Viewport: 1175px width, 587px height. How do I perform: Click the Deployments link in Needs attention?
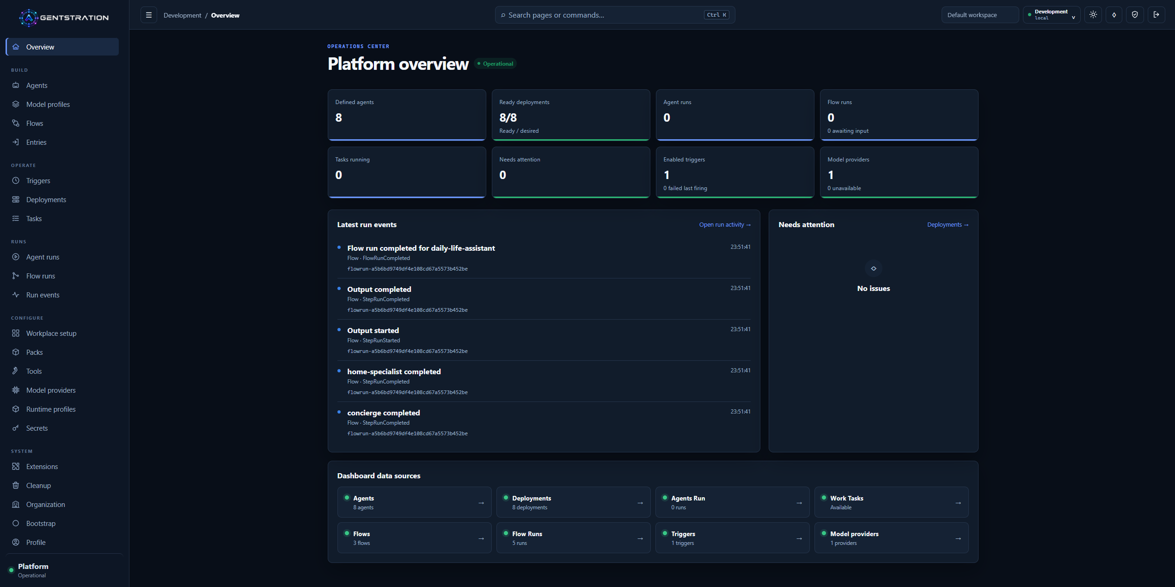pyautogui.click(x=948, y=224)
